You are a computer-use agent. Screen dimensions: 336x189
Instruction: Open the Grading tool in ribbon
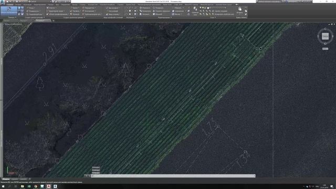pos(57,14)
